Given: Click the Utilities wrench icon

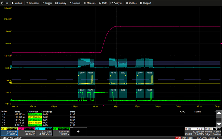Looking at the screenshot, I should (x=126, y=3).
